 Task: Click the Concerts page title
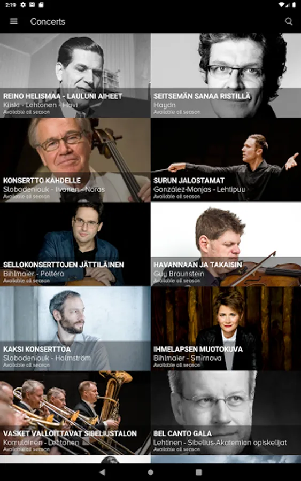click(48, 21)
